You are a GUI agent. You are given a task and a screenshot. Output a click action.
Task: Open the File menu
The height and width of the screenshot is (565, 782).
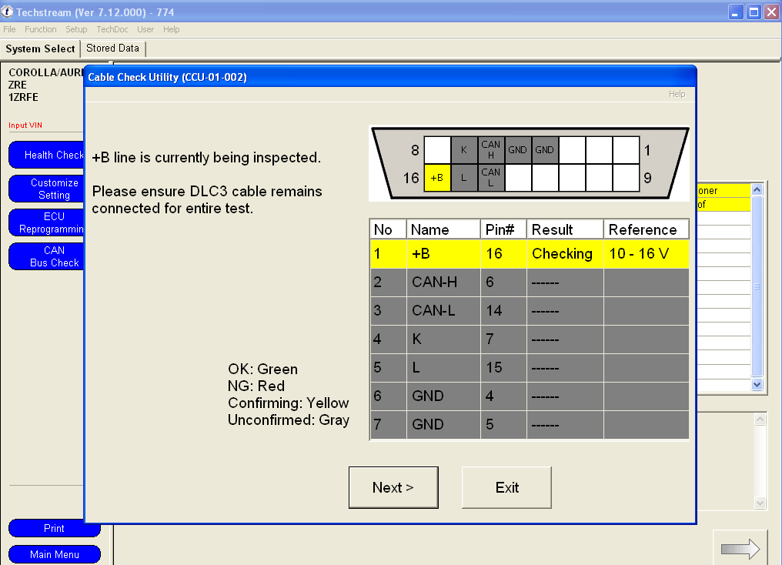tap(9, 29)
